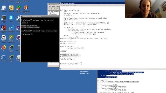Select the yellow desktop icon right of CSV Viewer
The height and width of the screenshot is (93, 166).
[11, 9]
